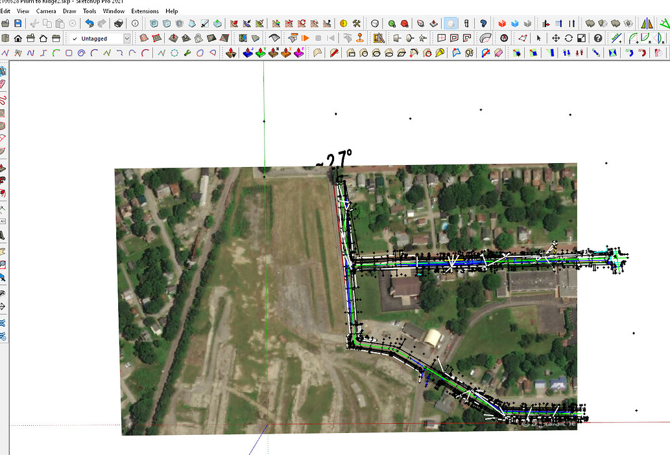Switch to a standard view with a house icon

tap(16, 37)
